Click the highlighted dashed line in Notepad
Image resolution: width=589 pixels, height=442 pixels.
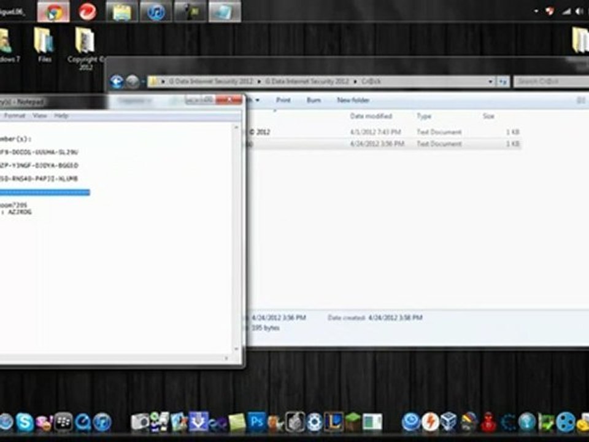45,192
